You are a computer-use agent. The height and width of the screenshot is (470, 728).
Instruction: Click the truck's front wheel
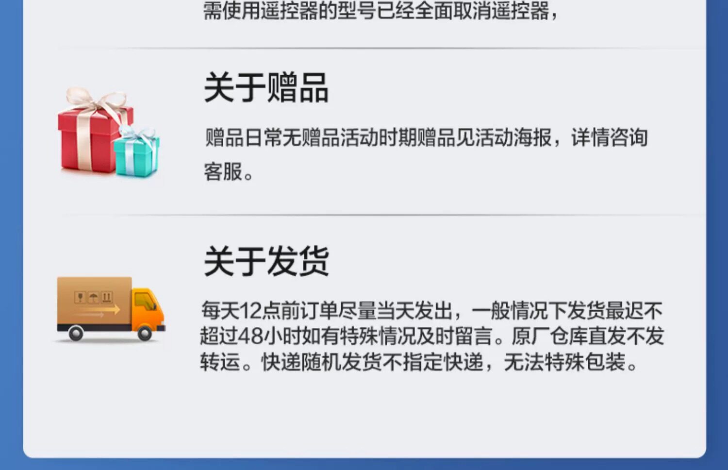point(145,333)
